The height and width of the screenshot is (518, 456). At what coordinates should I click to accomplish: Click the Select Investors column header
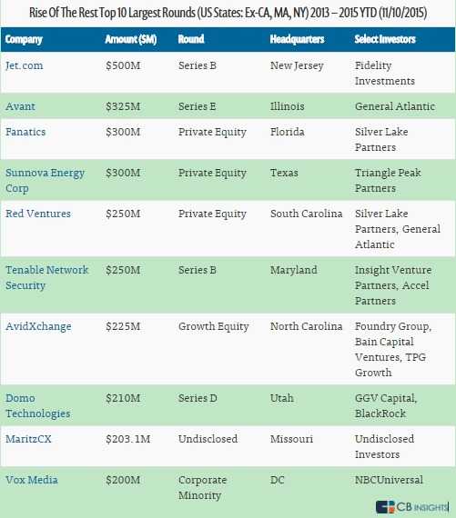385,39
